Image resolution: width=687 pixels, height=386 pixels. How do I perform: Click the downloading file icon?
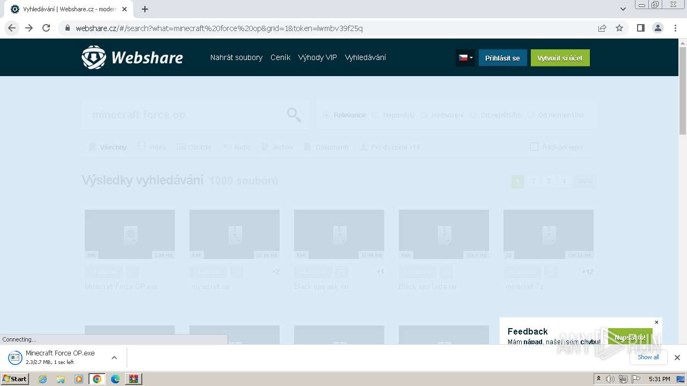tap(15, 358)
